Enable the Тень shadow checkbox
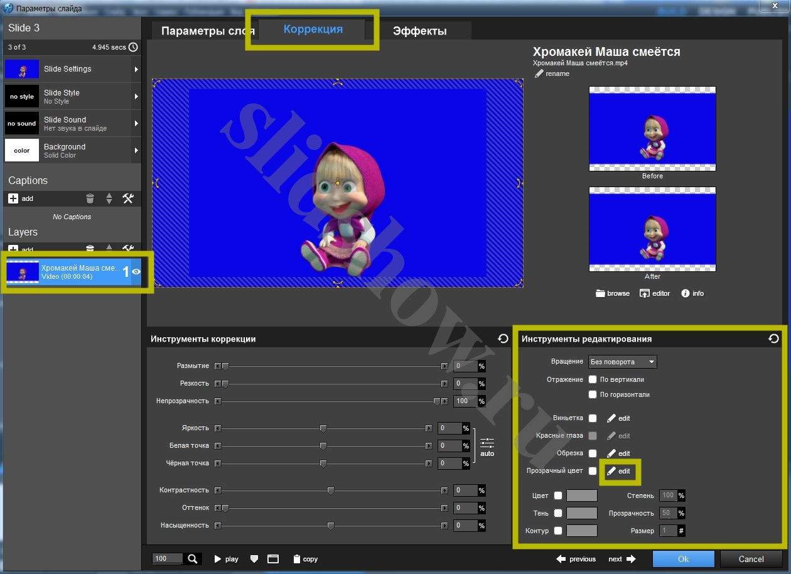 [558, 513]
